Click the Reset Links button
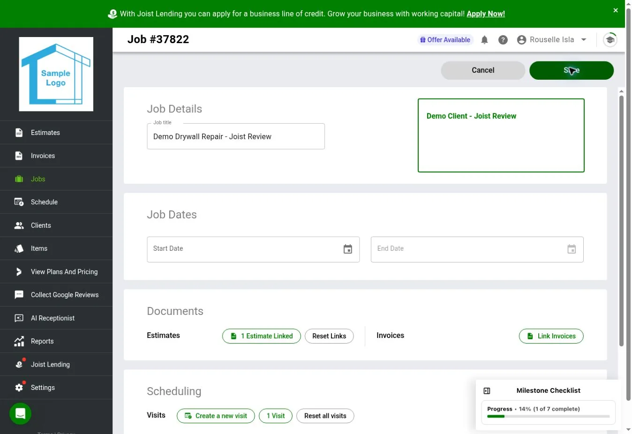Screen dimensions: 632x434 [329, 336]
